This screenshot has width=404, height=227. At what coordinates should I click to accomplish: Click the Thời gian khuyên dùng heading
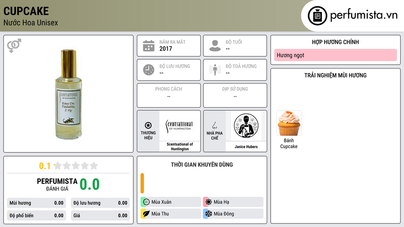click(x=202, y=165)
